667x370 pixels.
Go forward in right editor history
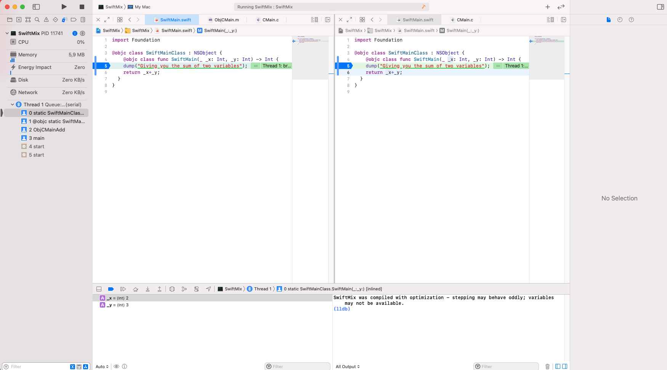pos(380,20)
